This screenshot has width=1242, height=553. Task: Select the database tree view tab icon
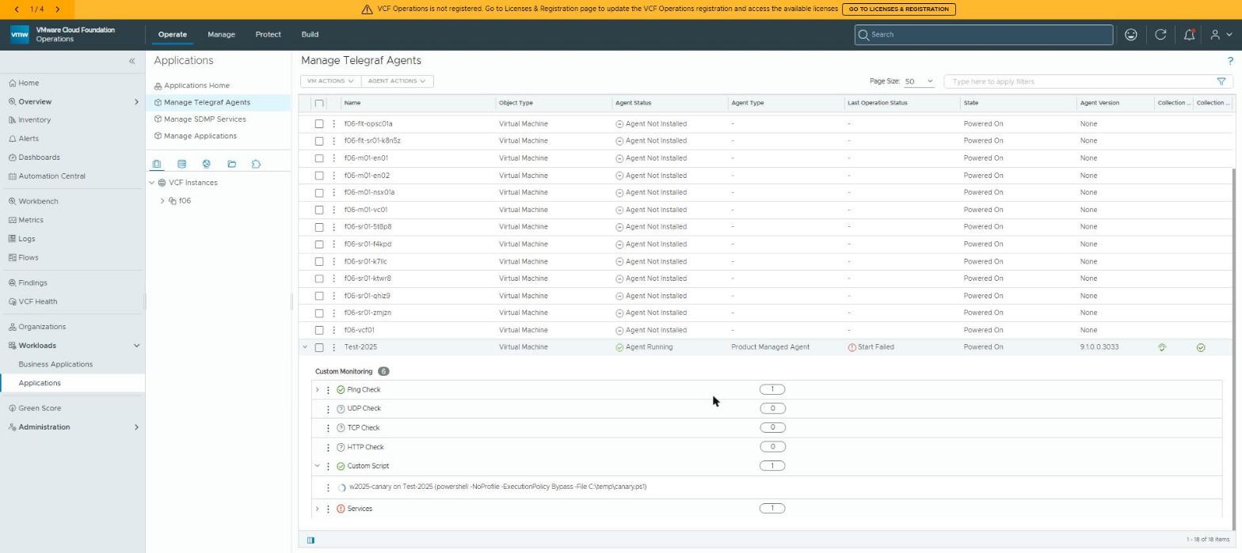click(x=181, y=164)
